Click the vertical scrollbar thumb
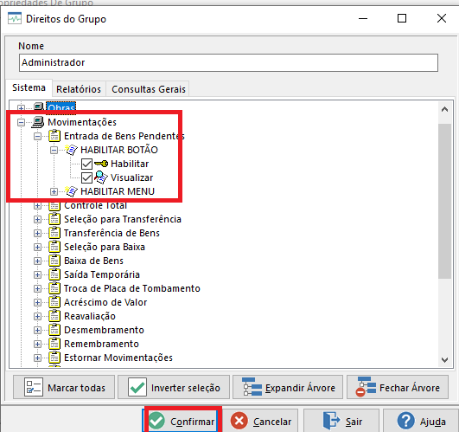459x432 pixels. (x=444, y=201)
